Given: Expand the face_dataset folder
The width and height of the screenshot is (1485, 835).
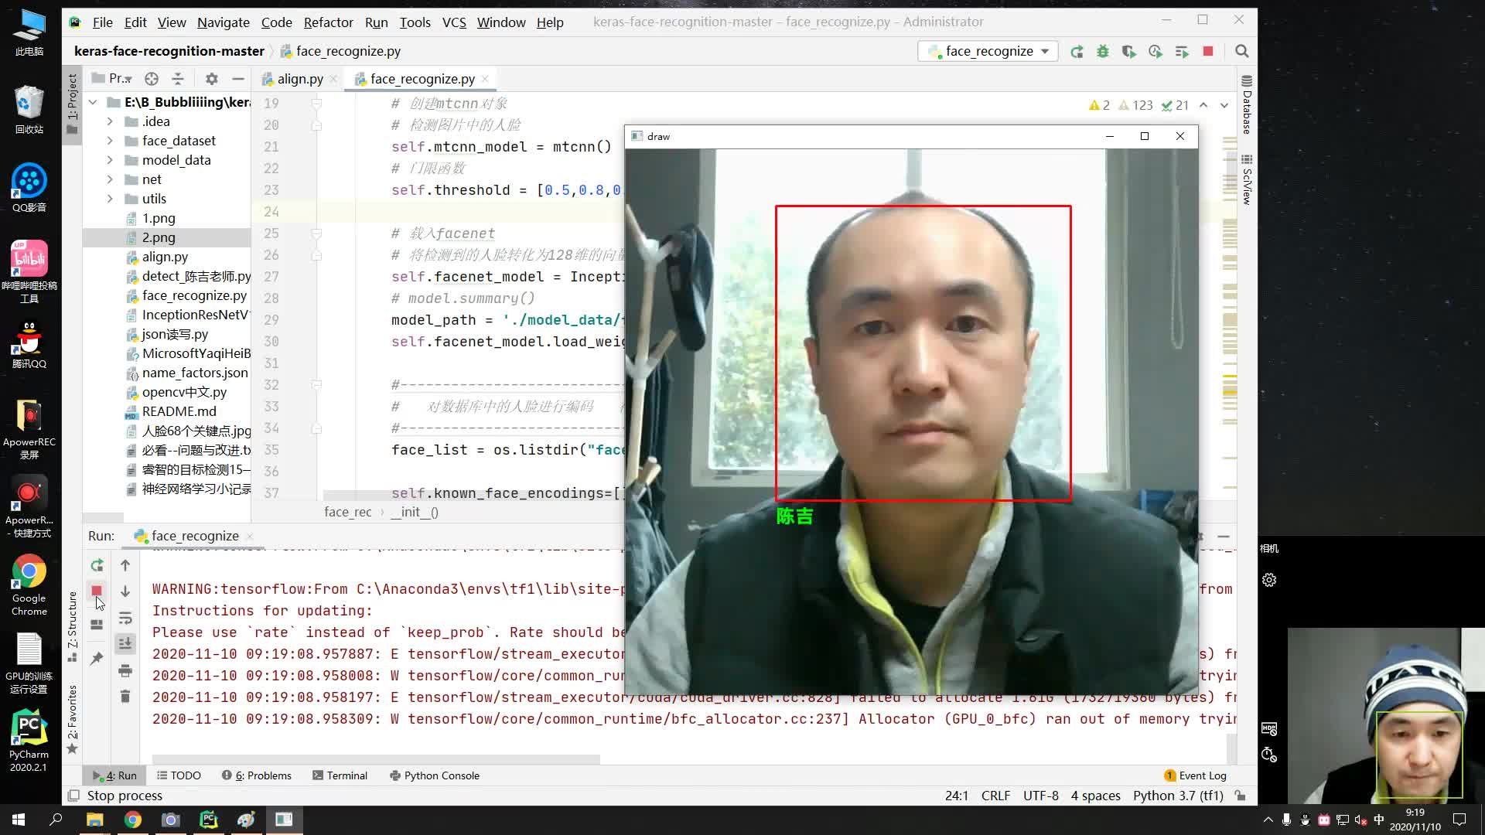Looking at the screenshot, I should click(111, 140).
